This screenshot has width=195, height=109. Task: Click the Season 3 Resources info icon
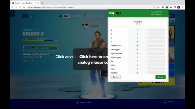click(x=48, y=54)
